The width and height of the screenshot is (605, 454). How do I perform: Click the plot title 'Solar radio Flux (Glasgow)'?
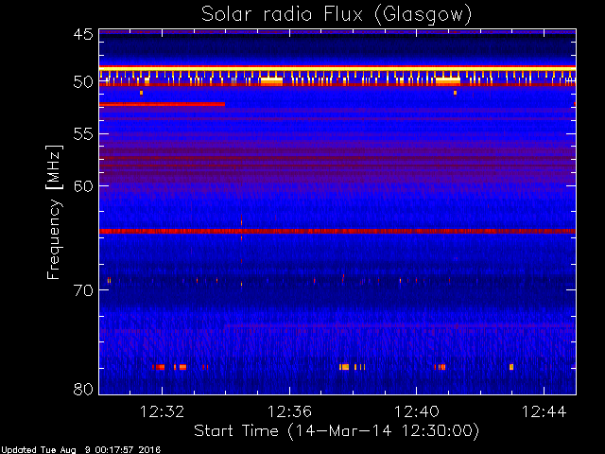click(x=337, y=15)
